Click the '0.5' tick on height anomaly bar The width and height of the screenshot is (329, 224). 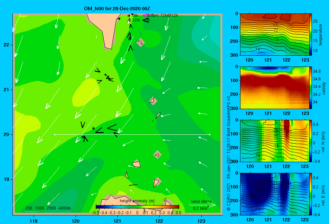[x=179, y=213]
